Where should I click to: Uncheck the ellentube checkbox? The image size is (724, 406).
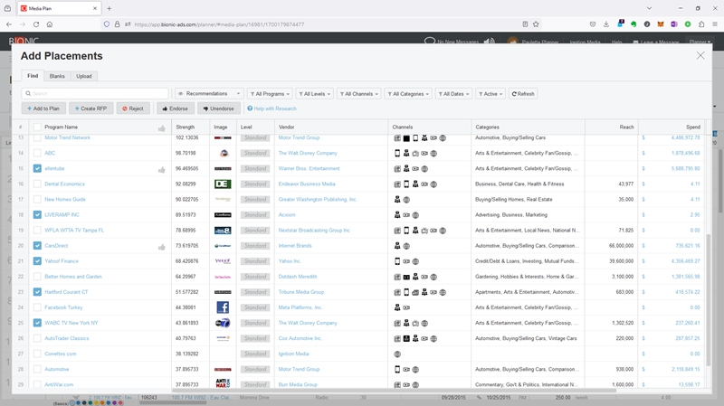(x=37, y=169)
